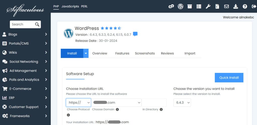Open the cPanel icon in top bar

tap(171, 7)
